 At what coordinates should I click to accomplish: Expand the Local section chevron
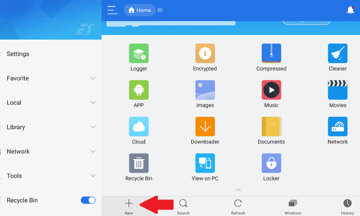(x=93, y=103)
